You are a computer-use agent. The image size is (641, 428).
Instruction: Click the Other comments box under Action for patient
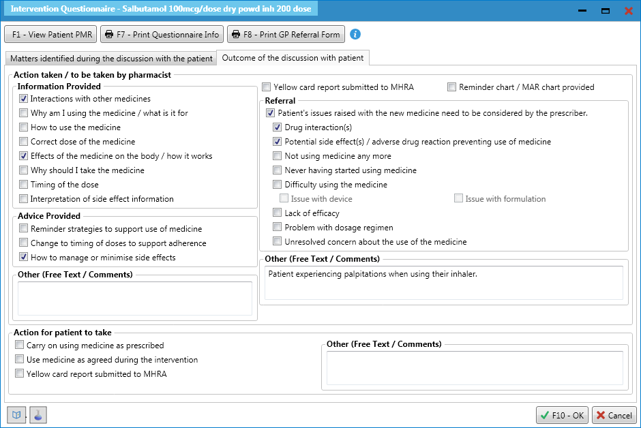[x=475, y=367]
